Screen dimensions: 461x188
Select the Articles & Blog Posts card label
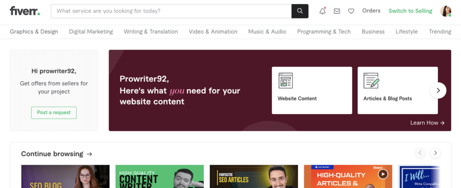point(388,98)
